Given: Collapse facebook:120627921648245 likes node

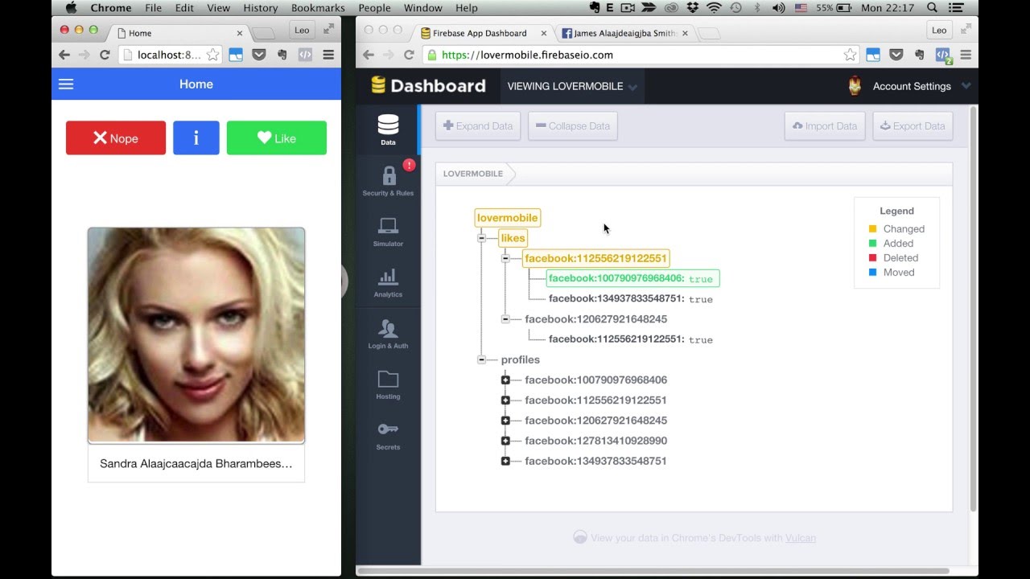Looking at the screenshot, I should (x=505, y=319).
